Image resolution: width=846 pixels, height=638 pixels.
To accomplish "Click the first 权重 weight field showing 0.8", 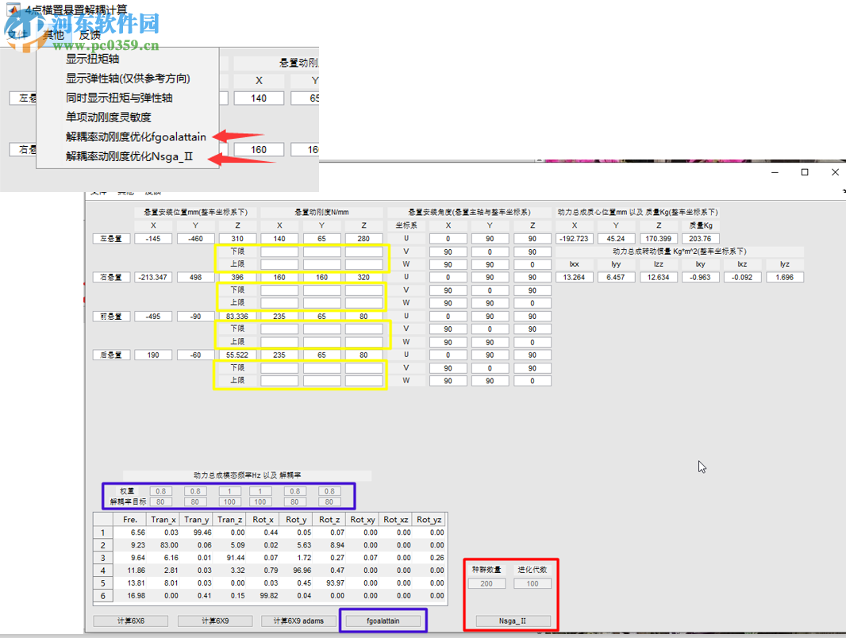I will [161, 490].
